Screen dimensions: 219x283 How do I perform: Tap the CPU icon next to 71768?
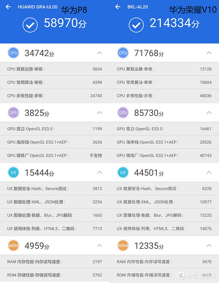click(x=123, y=53)
